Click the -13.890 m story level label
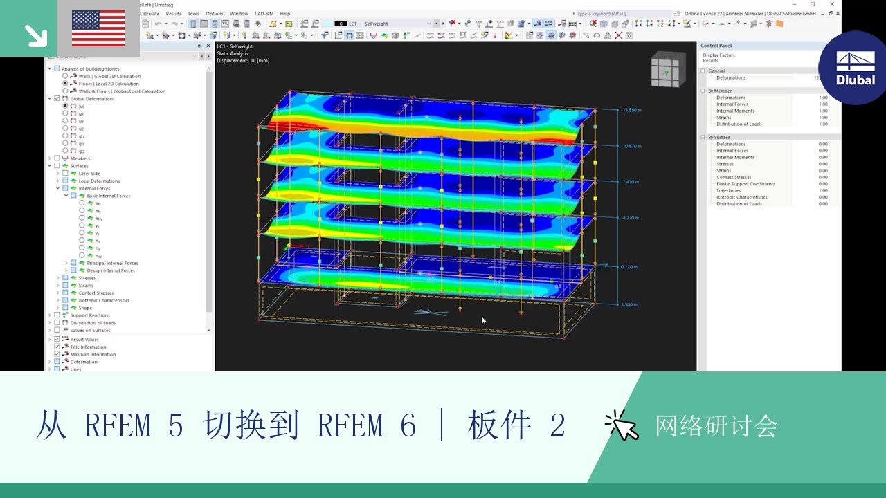This screenshot has height=498, width=886. (x=631, y=110)
